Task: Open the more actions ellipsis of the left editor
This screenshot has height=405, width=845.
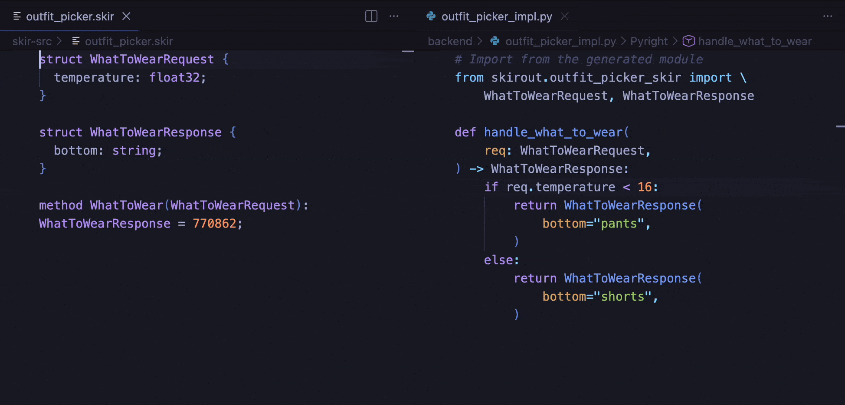Action: click(394, 16)
